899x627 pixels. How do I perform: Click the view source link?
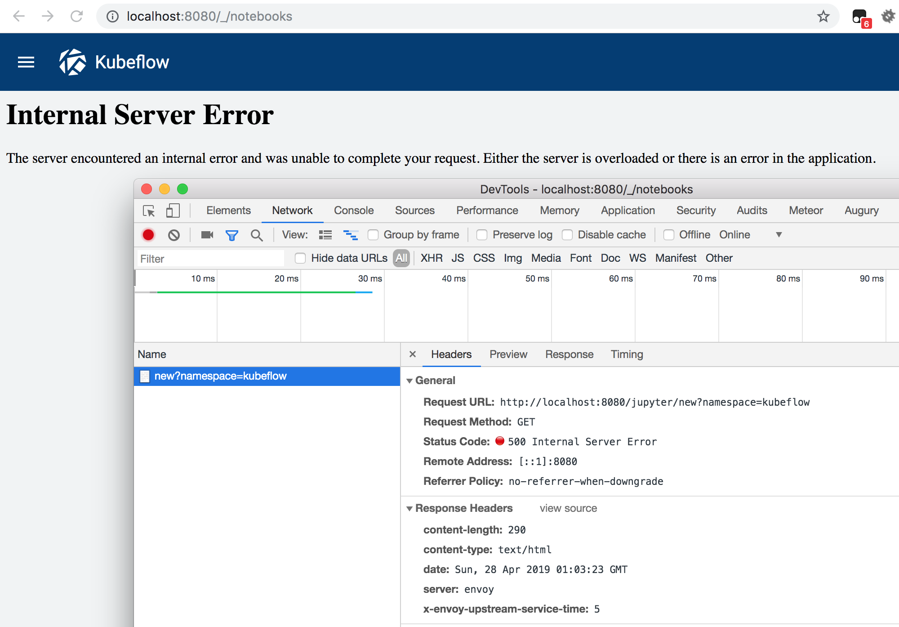click(x=568, y=508)
